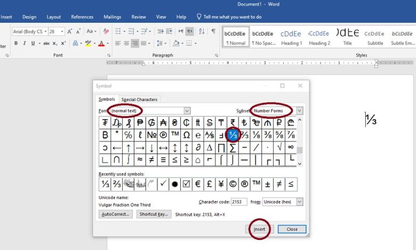Open Paragraph dialog launcher
The image size is (416, 250).
coord(217,55)
